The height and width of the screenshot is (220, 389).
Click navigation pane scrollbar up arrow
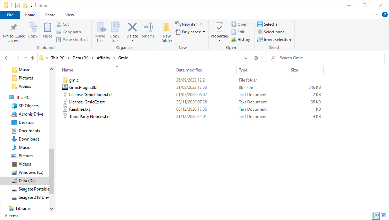(x=51, y=69)
